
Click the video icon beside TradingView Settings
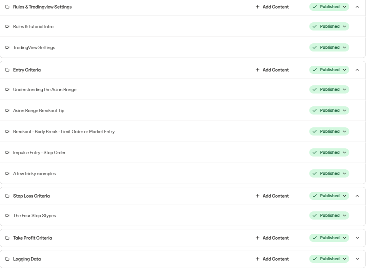7,47
